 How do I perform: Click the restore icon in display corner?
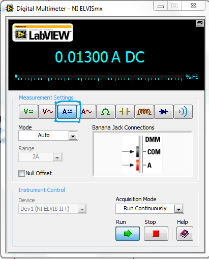click(x=199, y=23)
